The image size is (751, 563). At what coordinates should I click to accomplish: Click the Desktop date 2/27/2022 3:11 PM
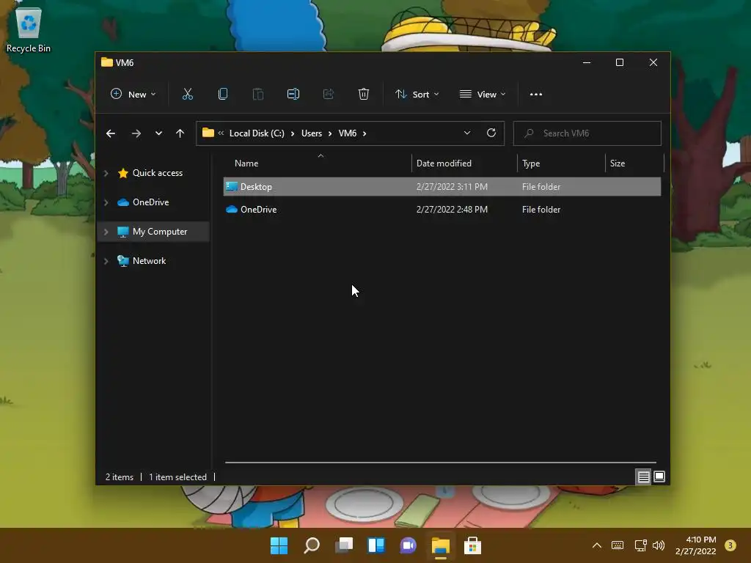tap(452, 187)
